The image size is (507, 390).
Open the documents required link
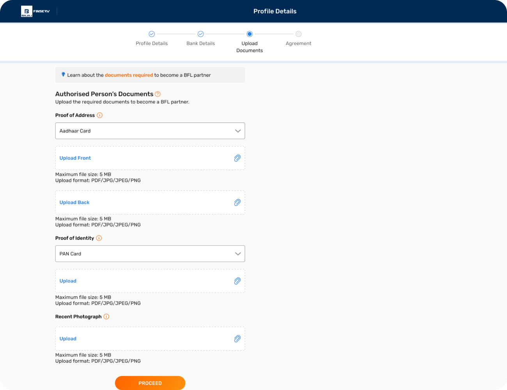[129, 75]
